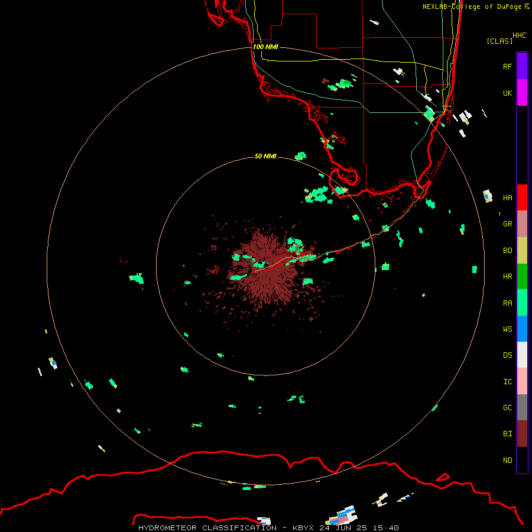The height and width of the screenshot is (532, 532).
Task: Click the HA legend label
Action: pos(507,197)
